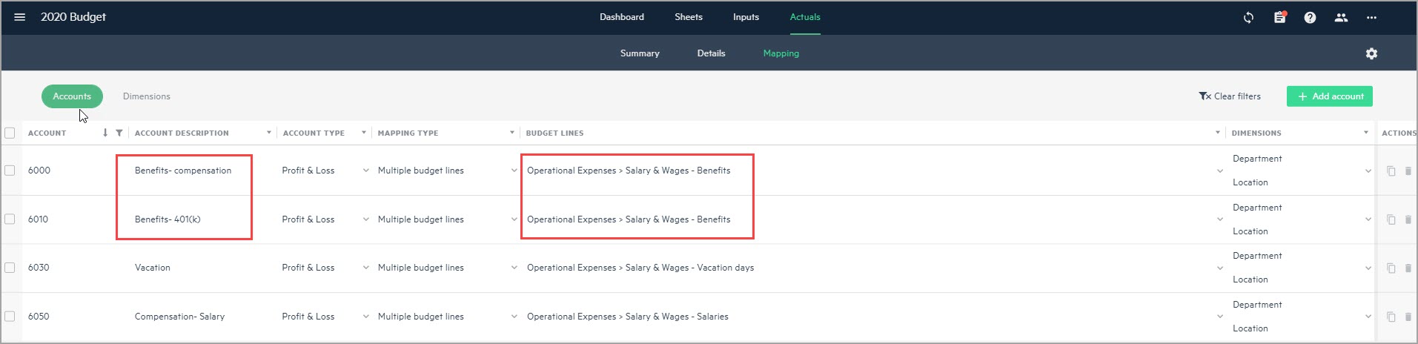The image size is (1418, 344).
Task: Click the refresh sync icon
Action: [x=1248, y=17]
